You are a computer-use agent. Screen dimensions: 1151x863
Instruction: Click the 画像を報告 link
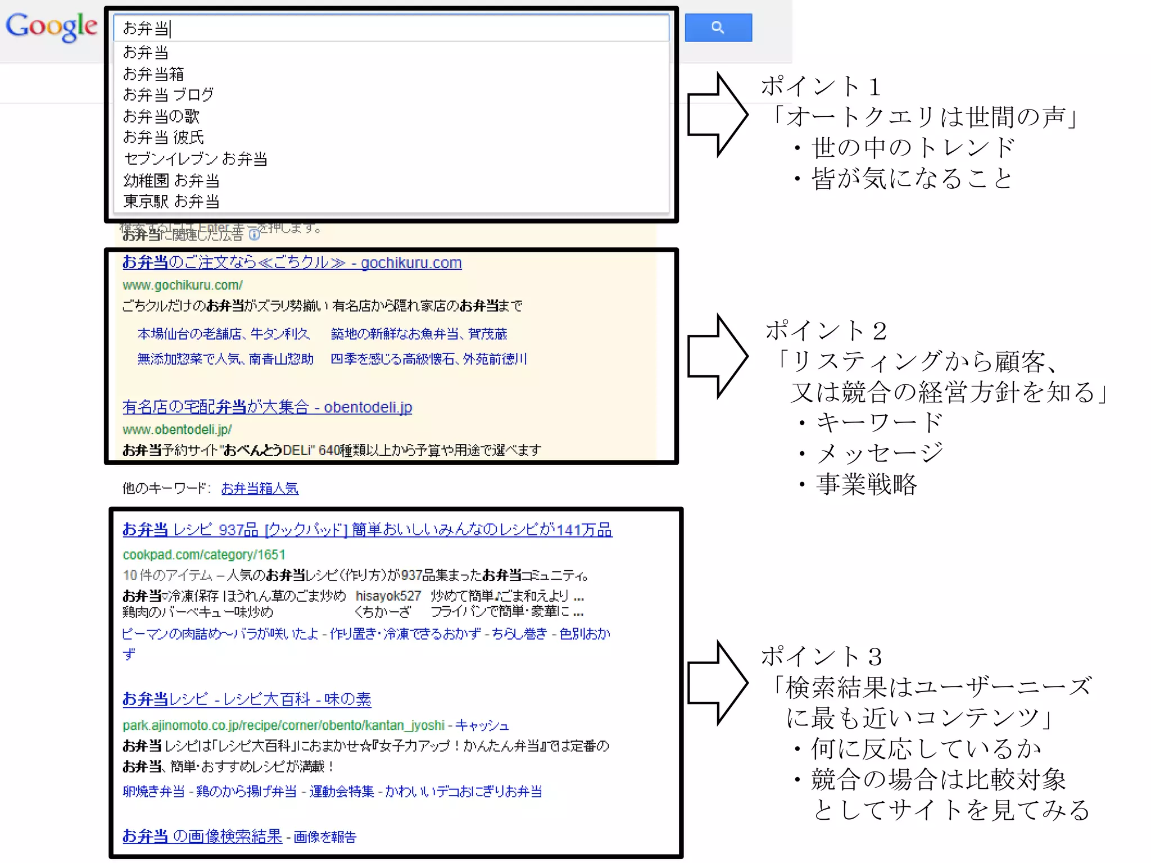click(x=325, y=837)
